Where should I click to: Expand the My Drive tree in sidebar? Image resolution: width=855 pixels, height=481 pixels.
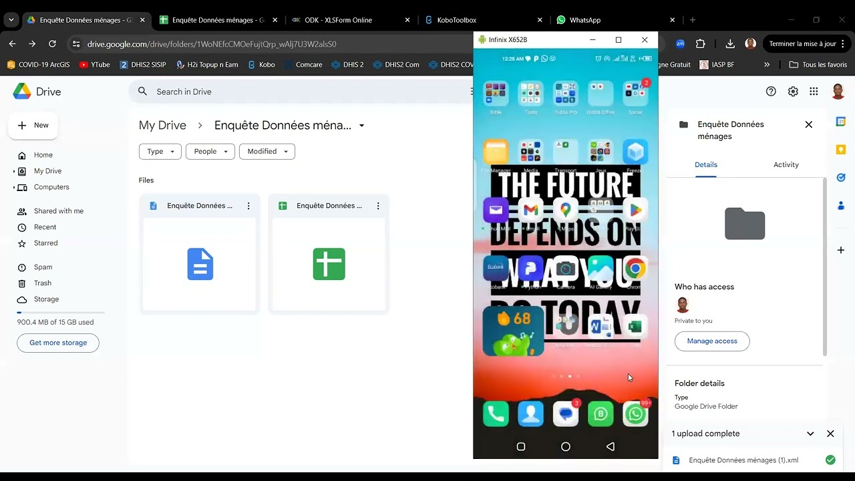[x=14, y=172]
